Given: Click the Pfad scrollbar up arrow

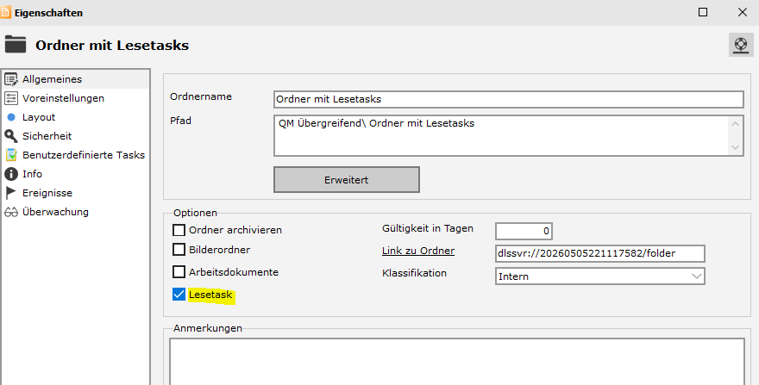Looking at the screenshot, I should 735,124.
